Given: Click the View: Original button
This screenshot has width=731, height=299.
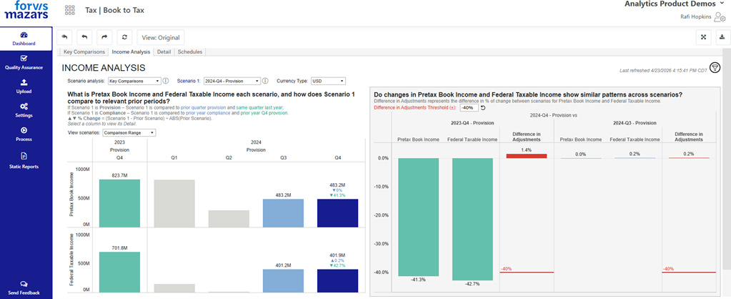Looking at the screenshot, I should point(161,37).
